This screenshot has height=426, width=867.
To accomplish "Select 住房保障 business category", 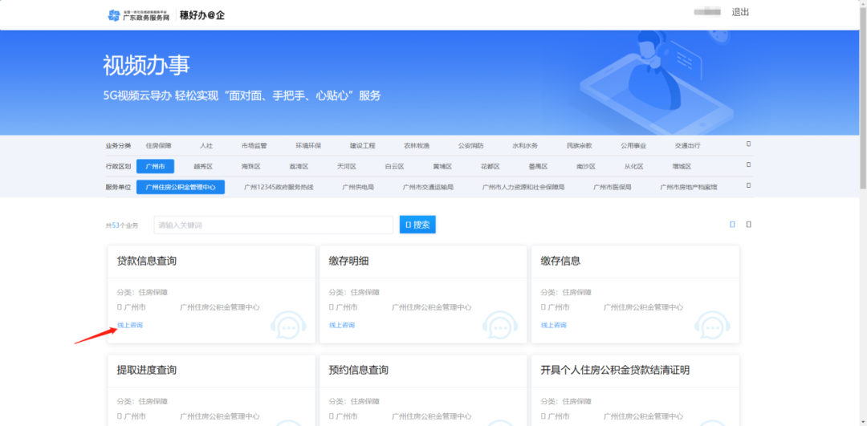I will [x=159, y=146].
